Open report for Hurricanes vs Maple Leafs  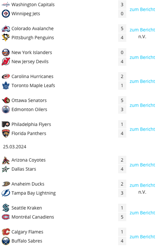[x=142, y=81]
